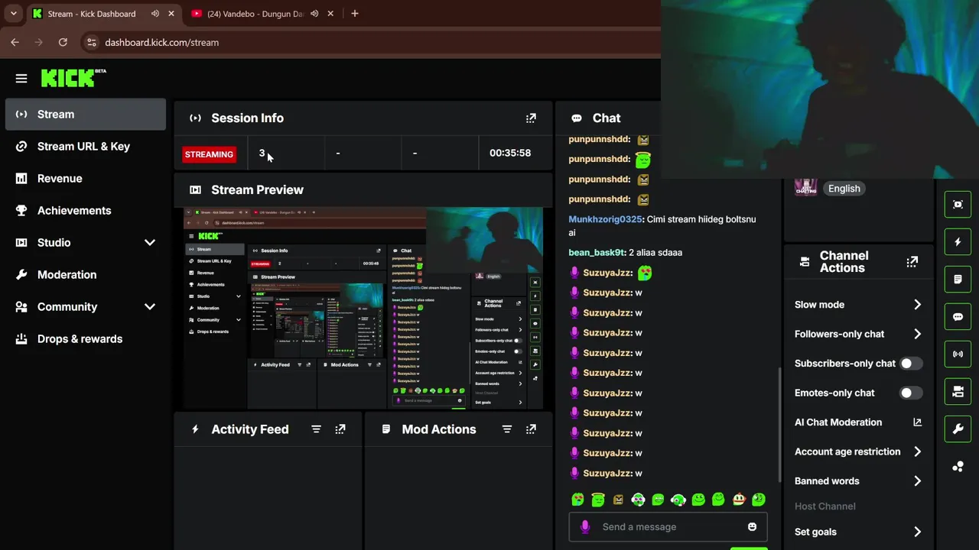Screen dimensions: 979x550
Task: Open Set goals options
Action: pyautogui.click(x=858, y=532)
